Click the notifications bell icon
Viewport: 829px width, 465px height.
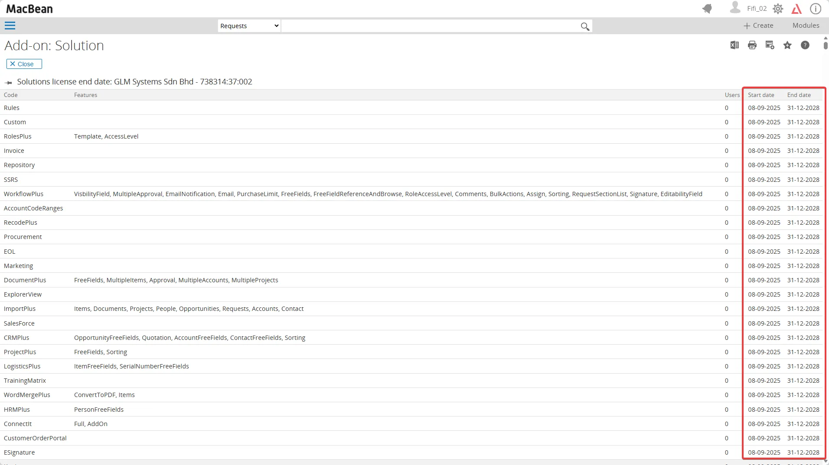(707, 9)
